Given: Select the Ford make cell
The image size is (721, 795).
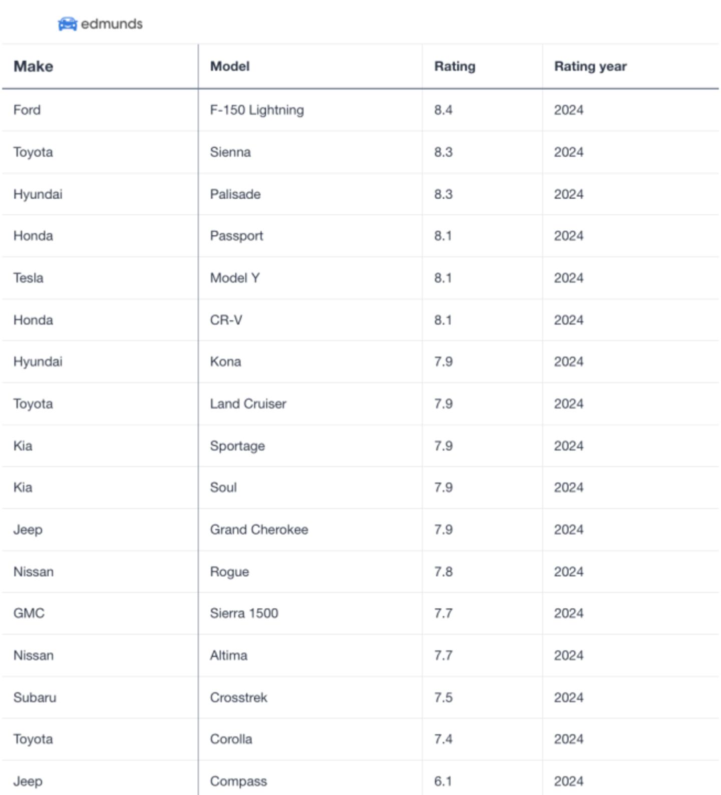Looking at the screenshot, I should [27, 110].
